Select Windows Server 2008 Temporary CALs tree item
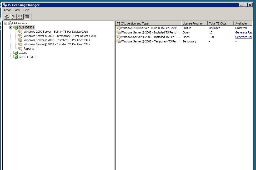Screen dimensions: 256x170 click(59, 36)
